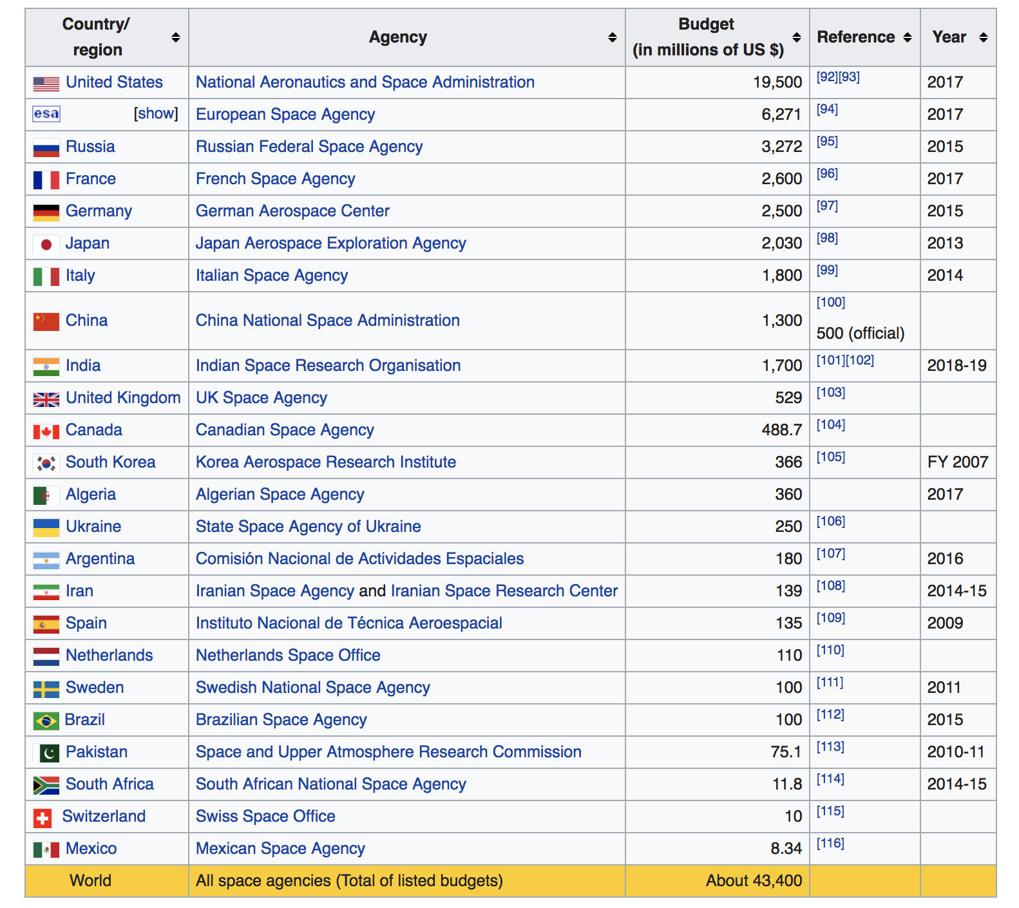This screenshot has width=1019, height=908.
Task: Click the Pakistan flag icon
Action: click(46, 753)
